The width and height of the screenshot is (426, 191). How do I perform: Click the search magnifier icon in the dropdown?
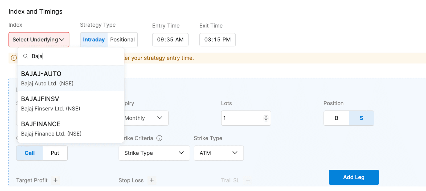25,56
